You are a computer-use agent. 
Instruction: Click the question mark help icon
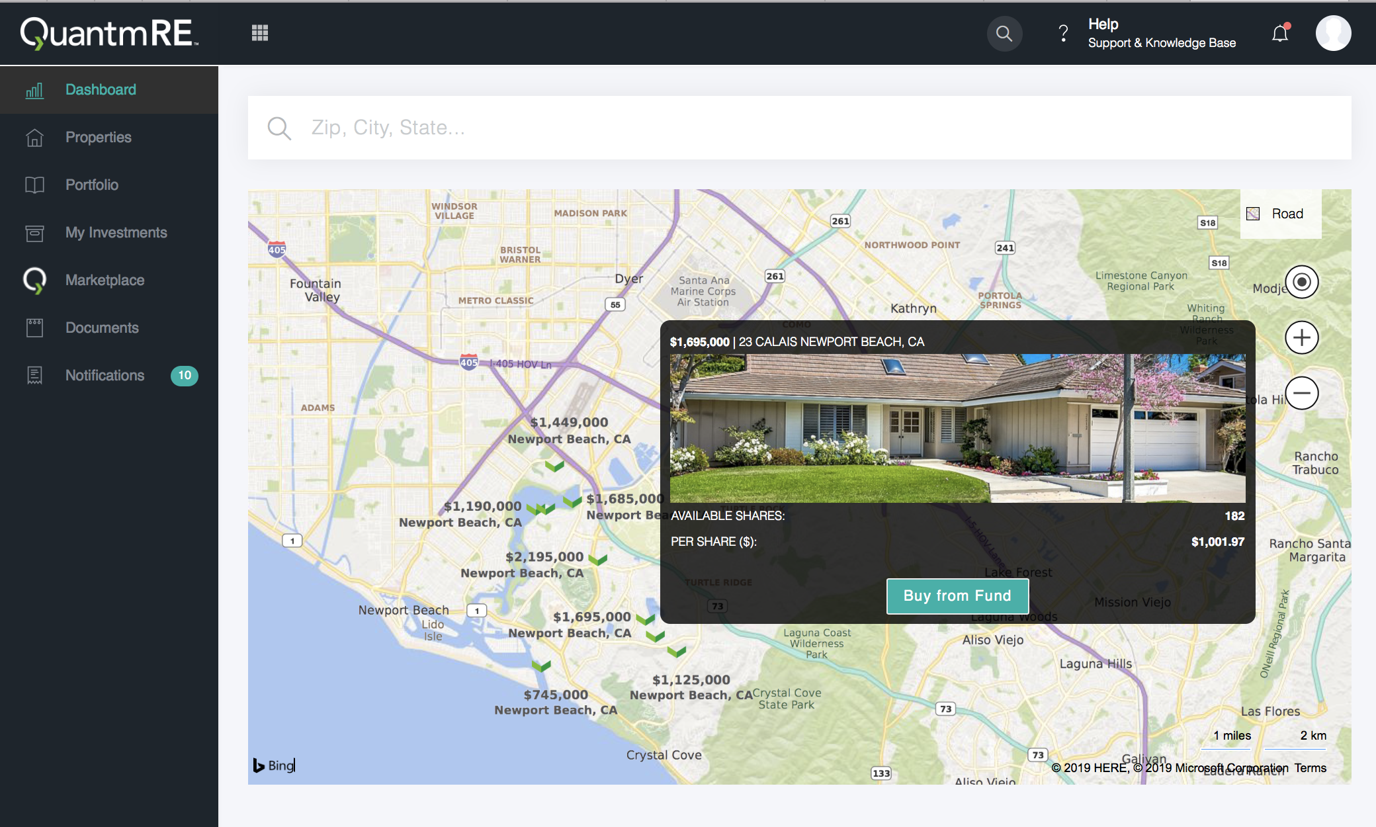(1063, 33)
